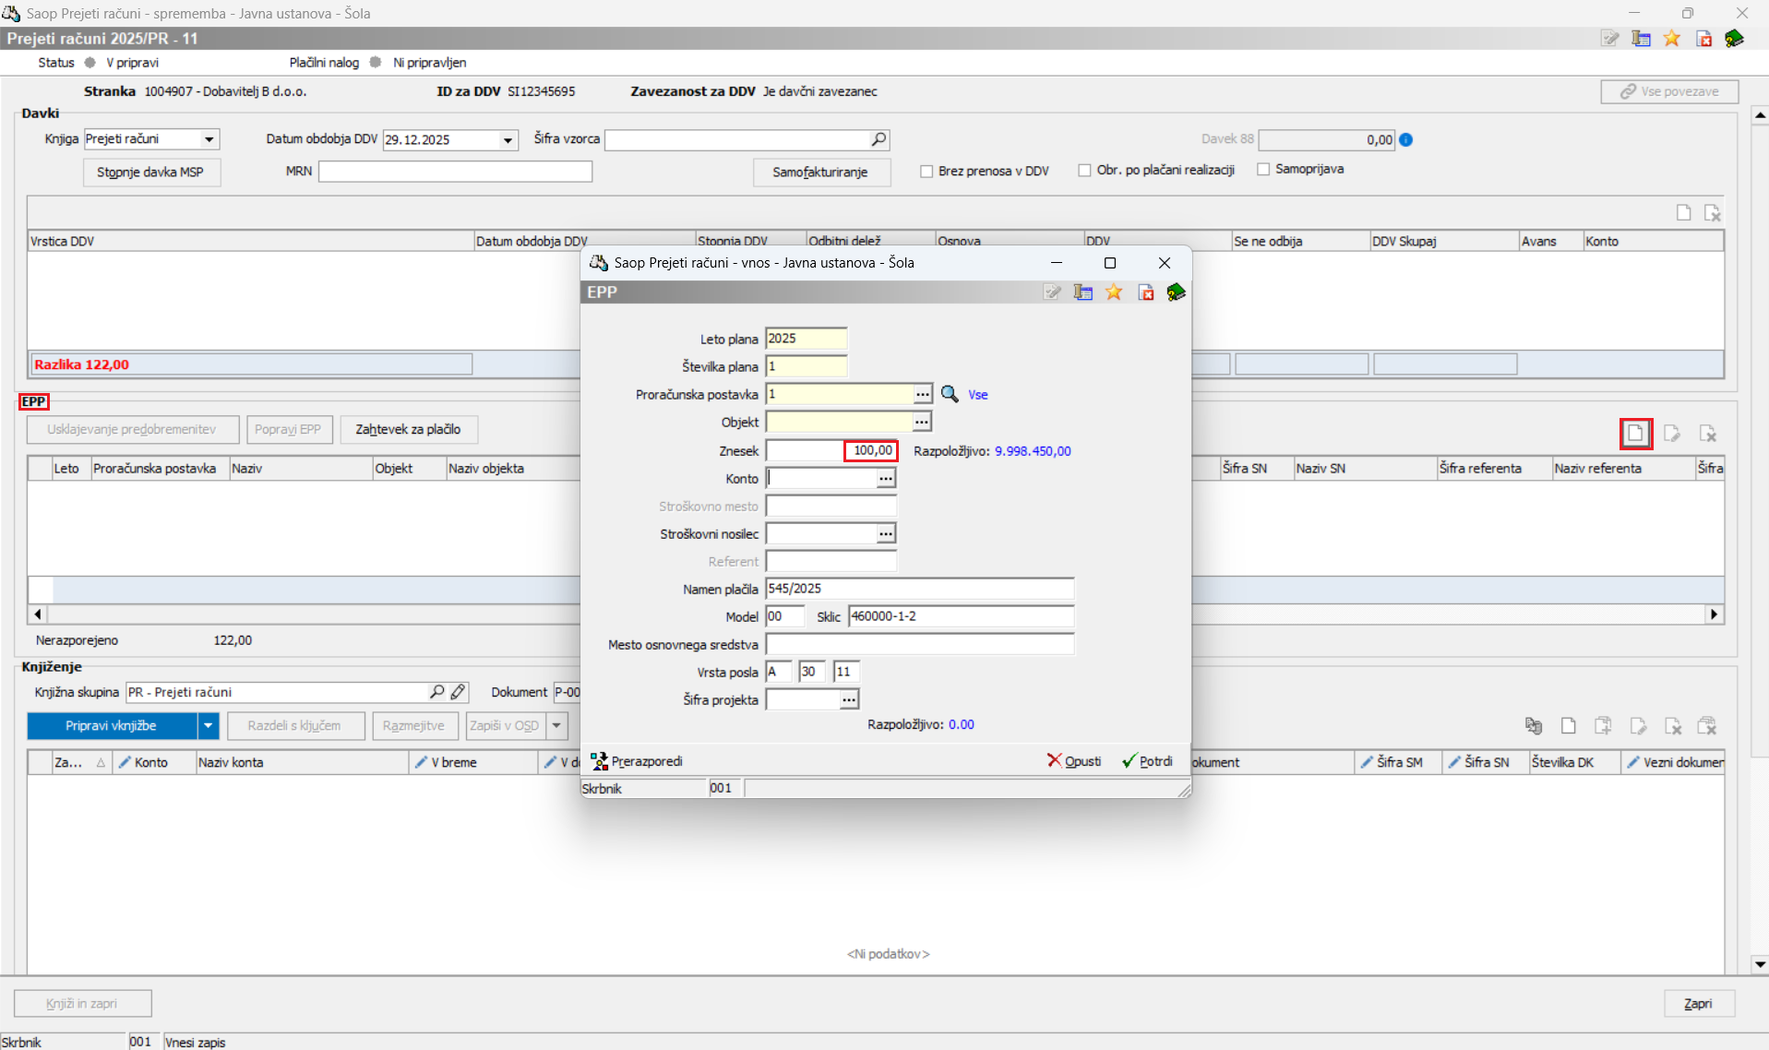
Task: Click the Vse link
Action: [977, 395]
